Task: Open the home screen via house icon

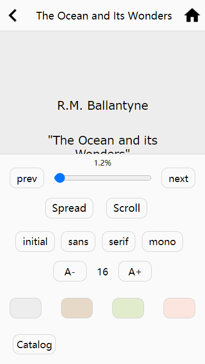Action: point(192,15)
